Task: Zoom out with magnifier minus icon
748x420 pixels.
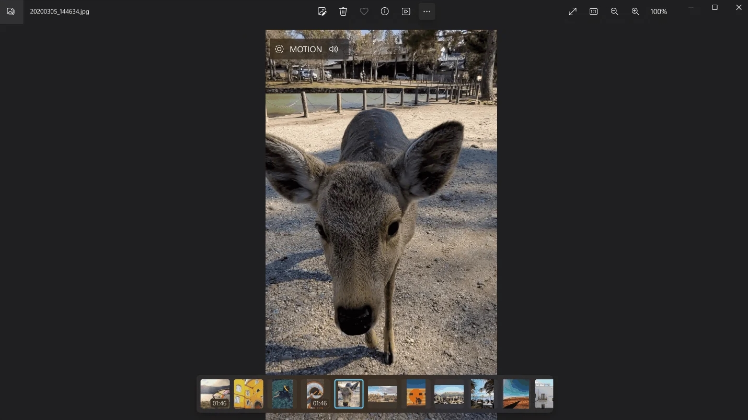Action: point(615,11)
